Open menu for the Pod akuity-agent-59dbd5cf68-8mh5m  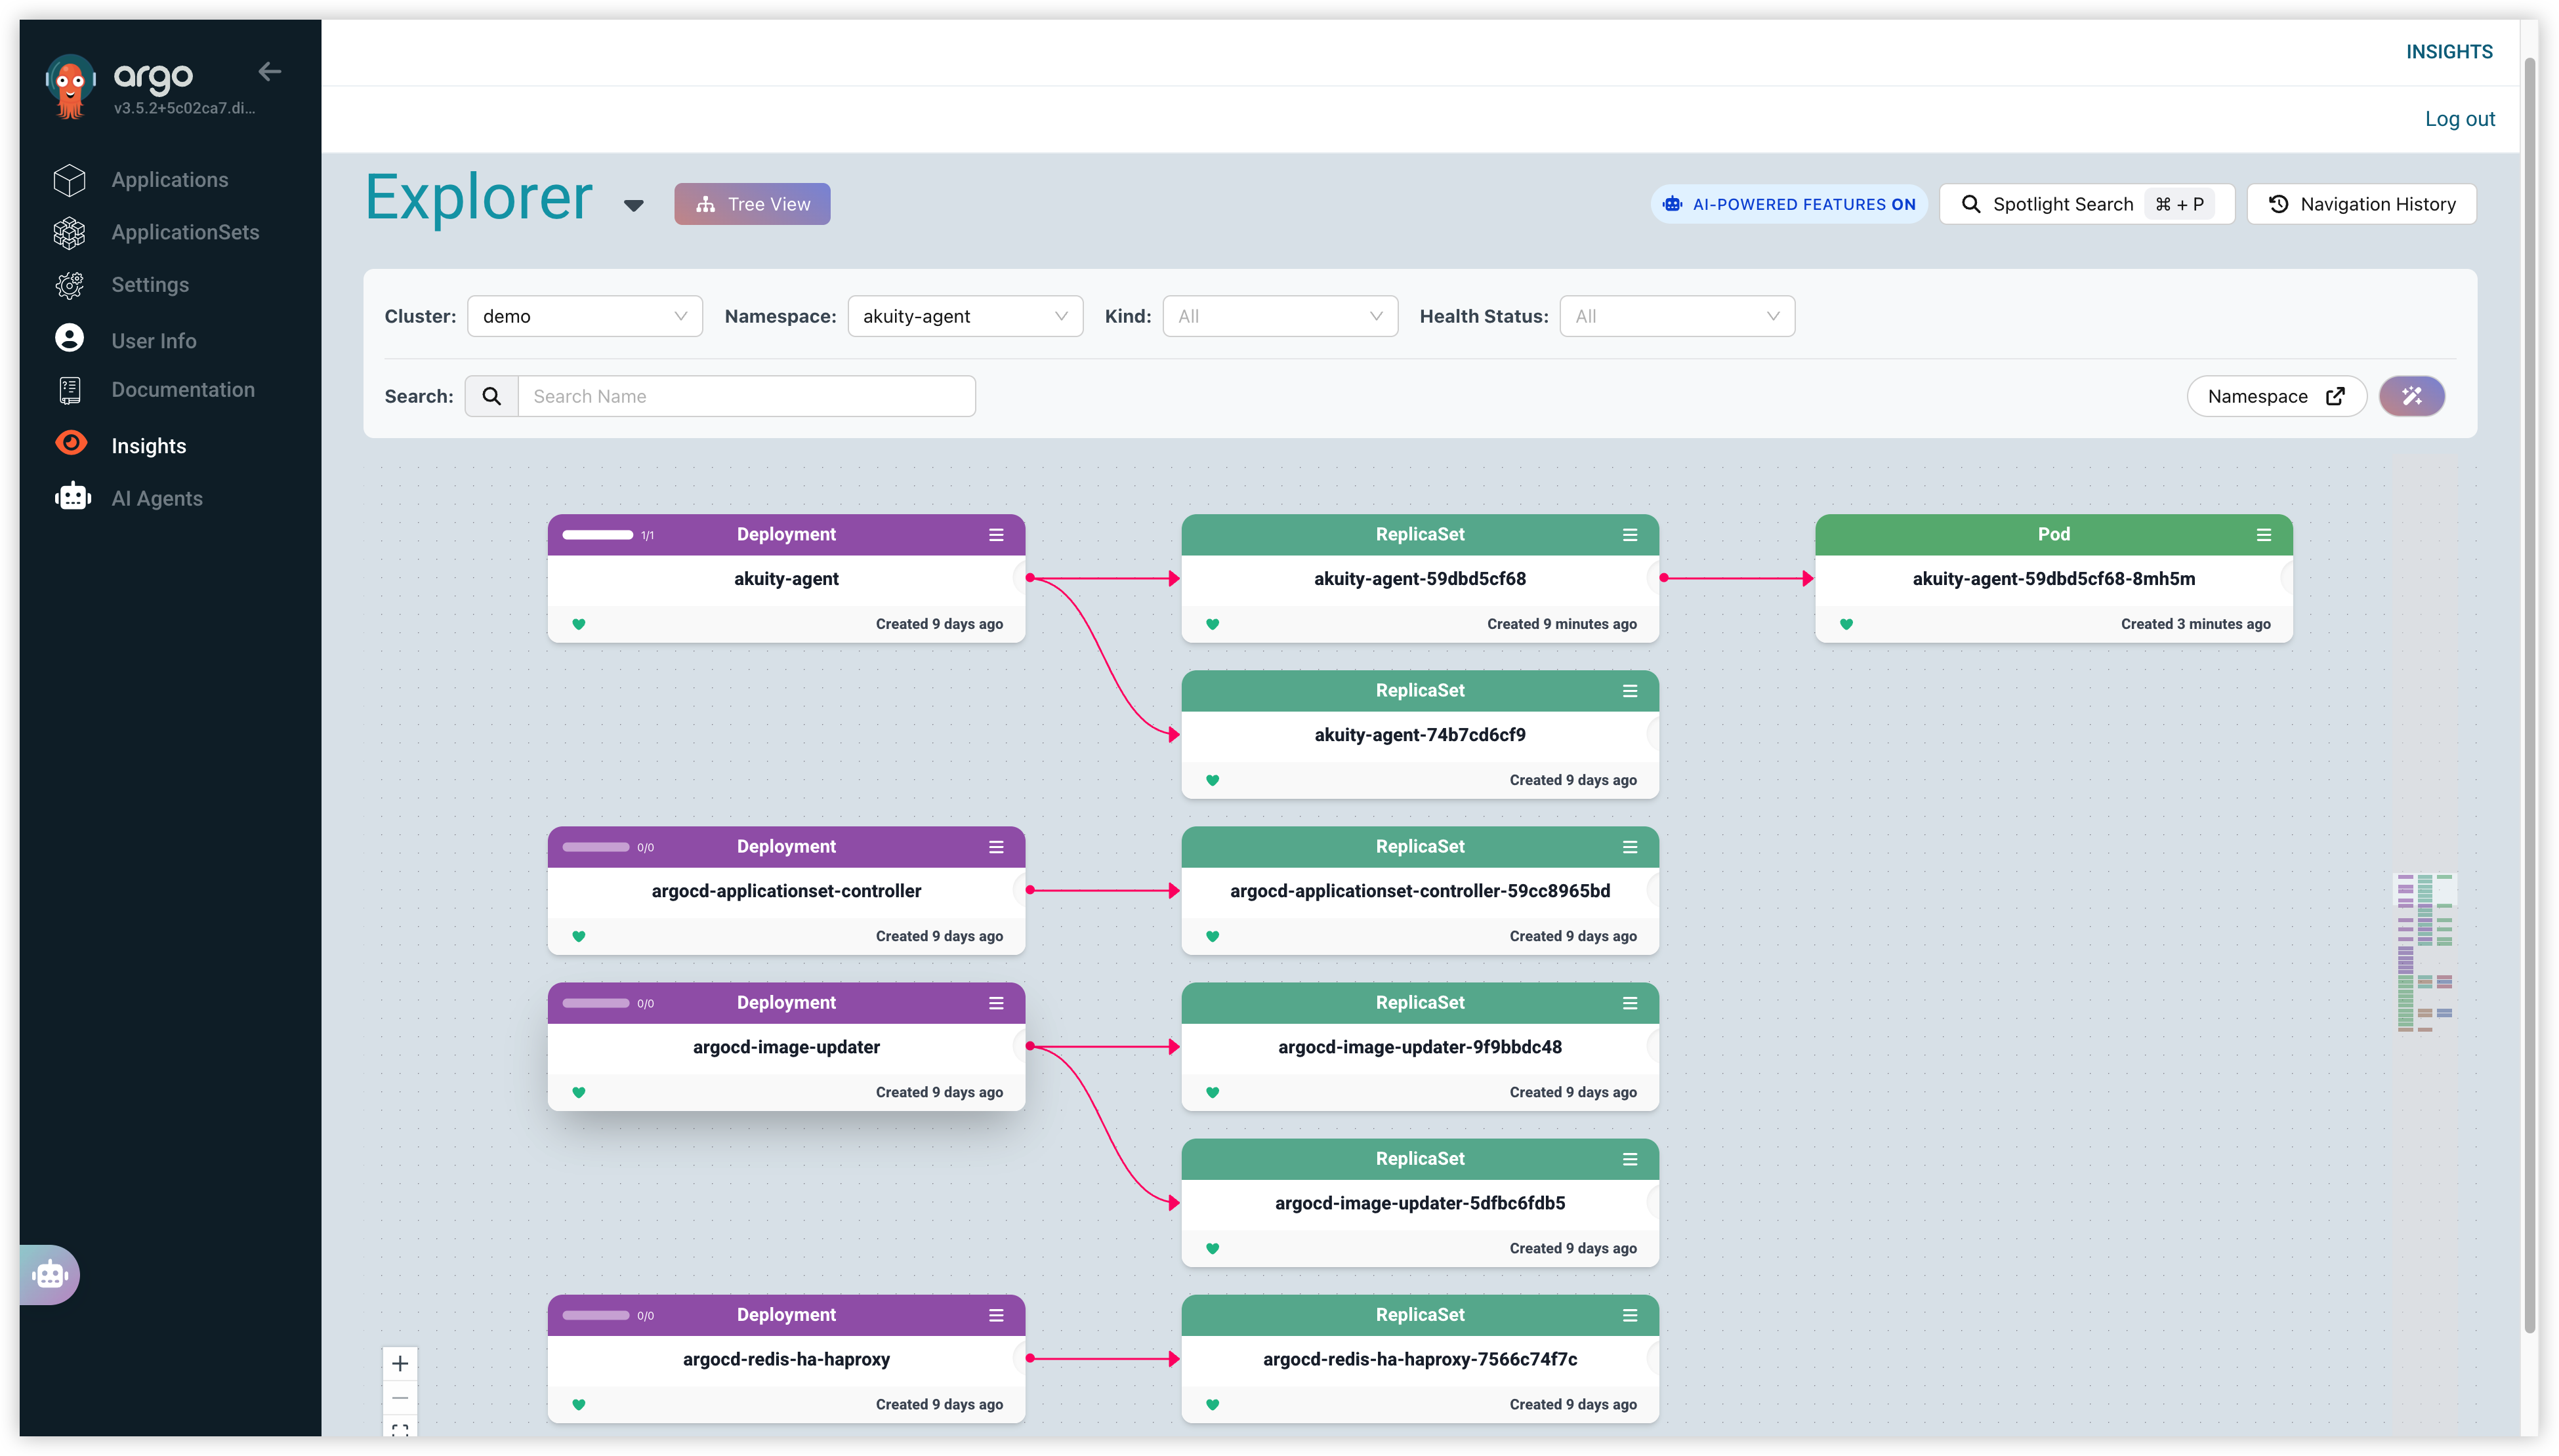click(x=2264, y=535)
